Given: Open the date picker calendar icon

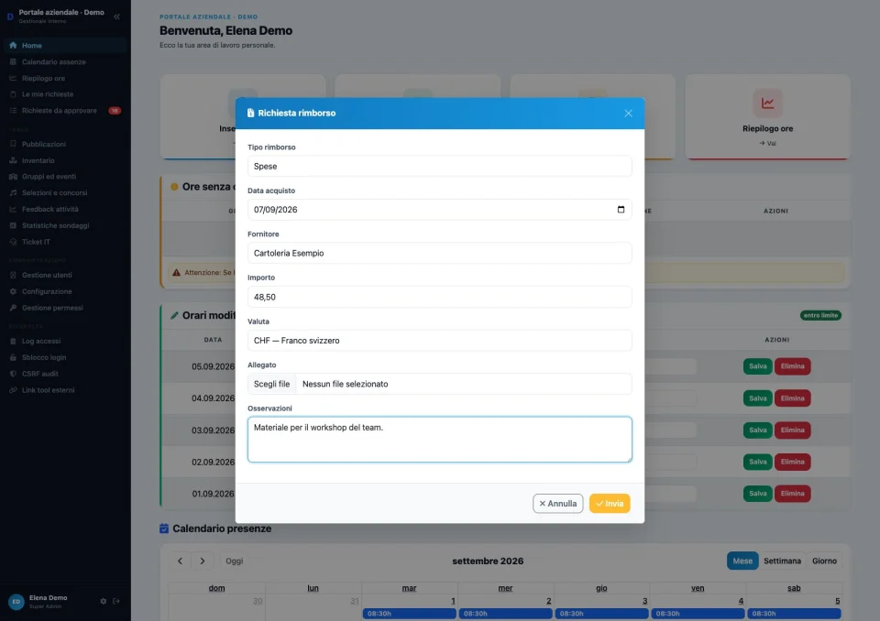Looking at the screenshot, I should [621, 209].
